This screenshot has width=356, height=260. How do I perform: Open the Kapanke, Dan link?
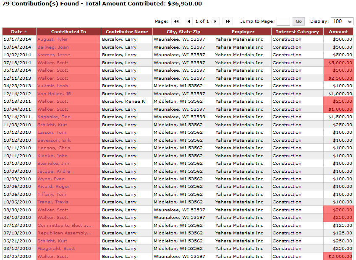click(54, 117)
